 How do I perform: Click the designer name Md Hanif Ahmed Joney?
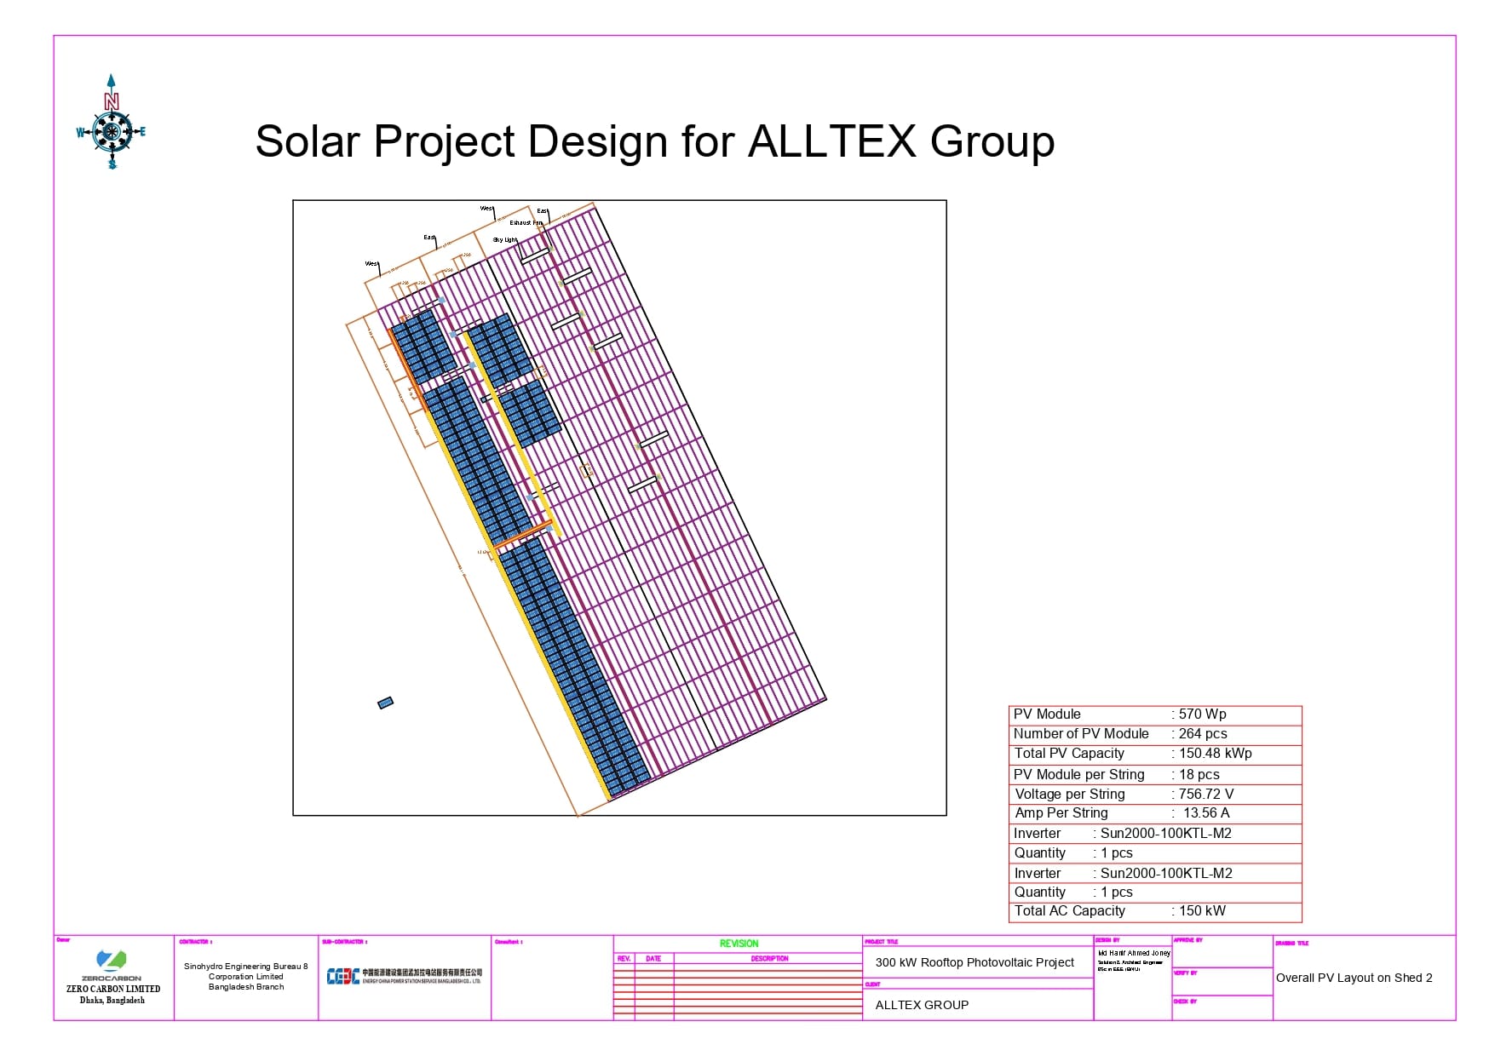point(1134,954)
